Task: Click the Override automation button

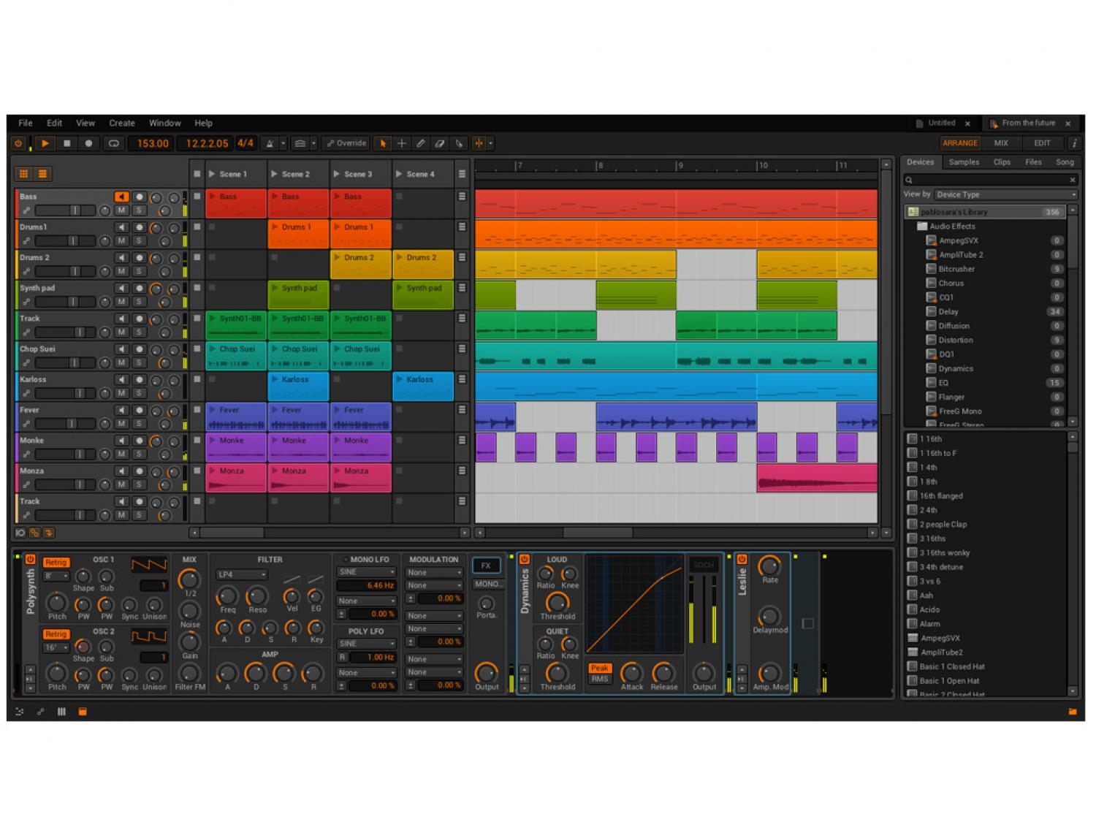Action: [346, 144]
